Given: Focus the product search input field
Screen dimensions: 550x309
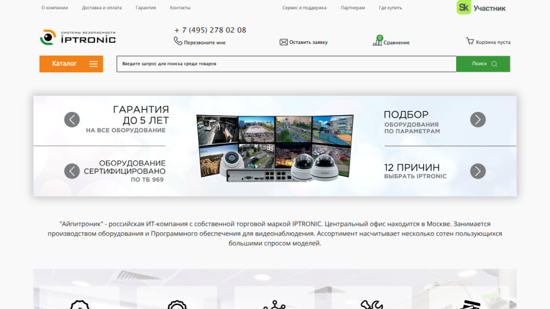Looking at the screenshot, I should (287, 64).
